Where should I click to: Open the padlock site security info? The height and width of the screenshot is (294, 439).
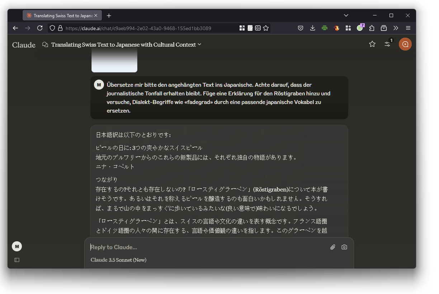point(60,28)
